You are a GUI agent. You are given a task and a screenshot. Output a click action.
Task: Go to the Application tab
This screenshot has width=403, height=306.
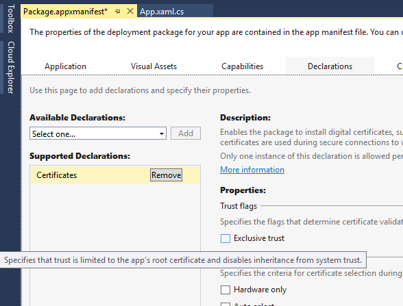click(x=65, y=66)
